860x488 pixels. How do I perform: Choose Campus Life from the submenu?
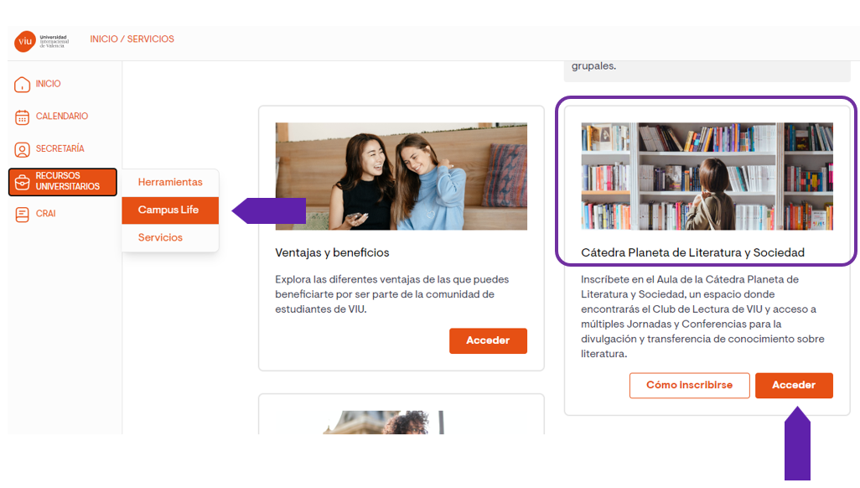[170, 210]
